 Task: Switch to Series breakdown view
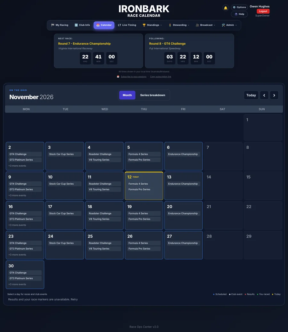(x=153, y=95)
